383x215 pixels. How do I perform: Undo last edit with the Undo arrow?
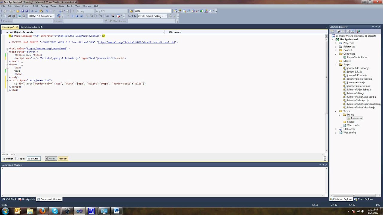click(x=47, y=11)
